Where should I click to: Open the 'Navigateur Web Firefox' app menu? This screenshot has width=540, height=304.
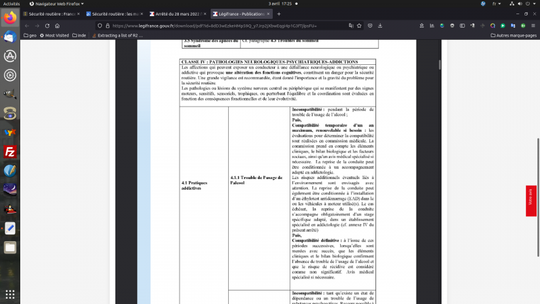(x=57, y=4)
